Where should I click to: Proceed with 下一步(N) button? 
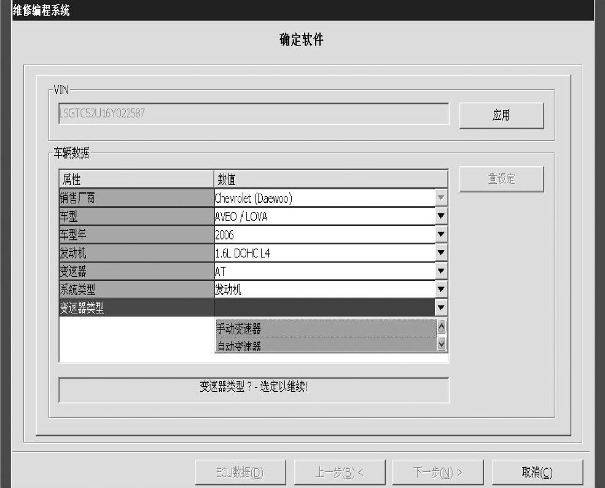(438, 472)
